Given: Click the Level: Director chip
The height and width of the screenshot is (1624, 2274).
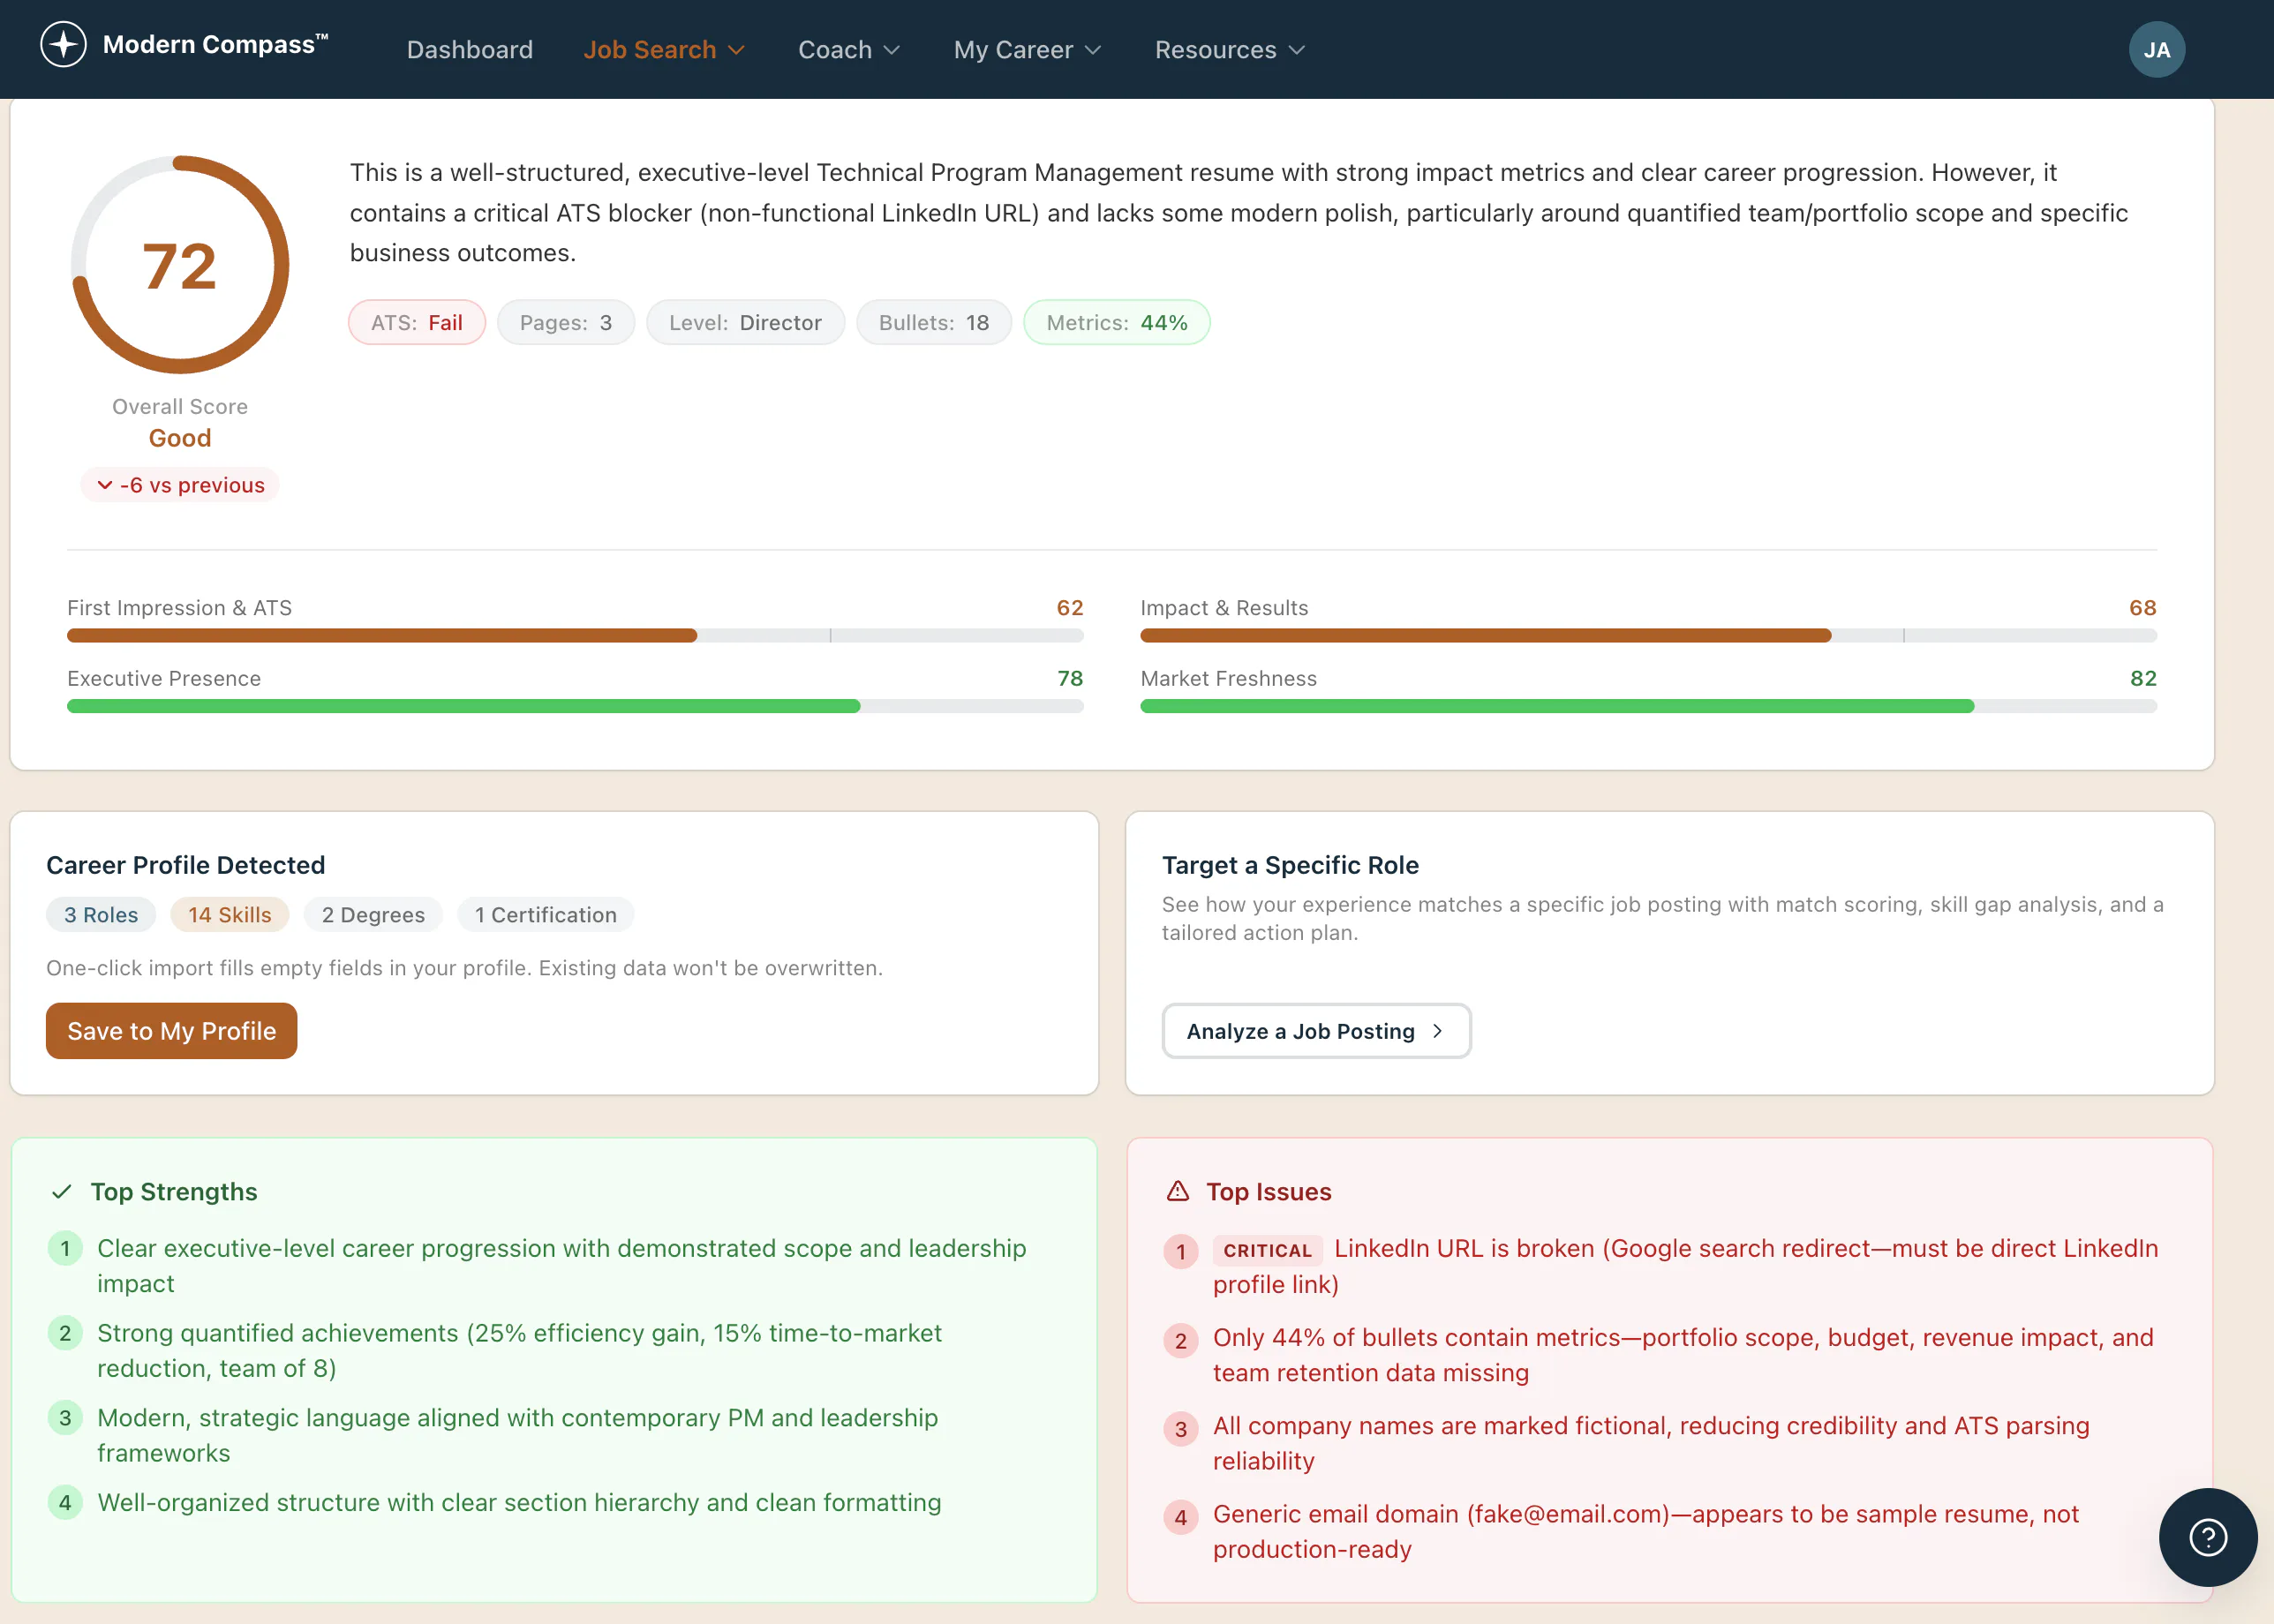Looking at the screenshot, I should tap(746, 322).
